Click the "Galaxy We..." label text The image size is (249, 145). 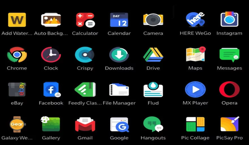point(17,138)
